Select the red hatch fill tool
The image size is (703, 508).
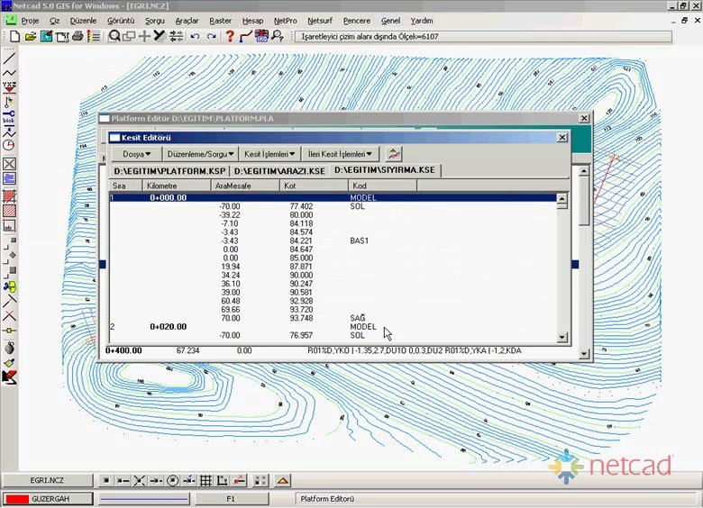pos(9,211)
